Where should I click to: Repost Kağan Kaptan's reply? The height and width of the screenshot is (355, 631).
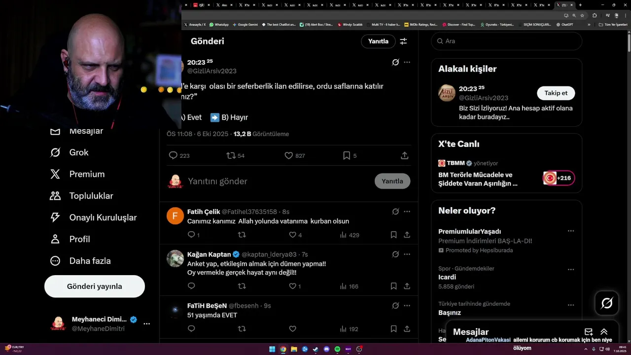pos(242,286)
